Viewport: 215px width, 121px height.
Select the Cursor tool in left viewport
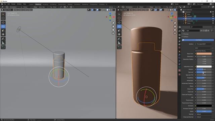click(x=3, y=18)
